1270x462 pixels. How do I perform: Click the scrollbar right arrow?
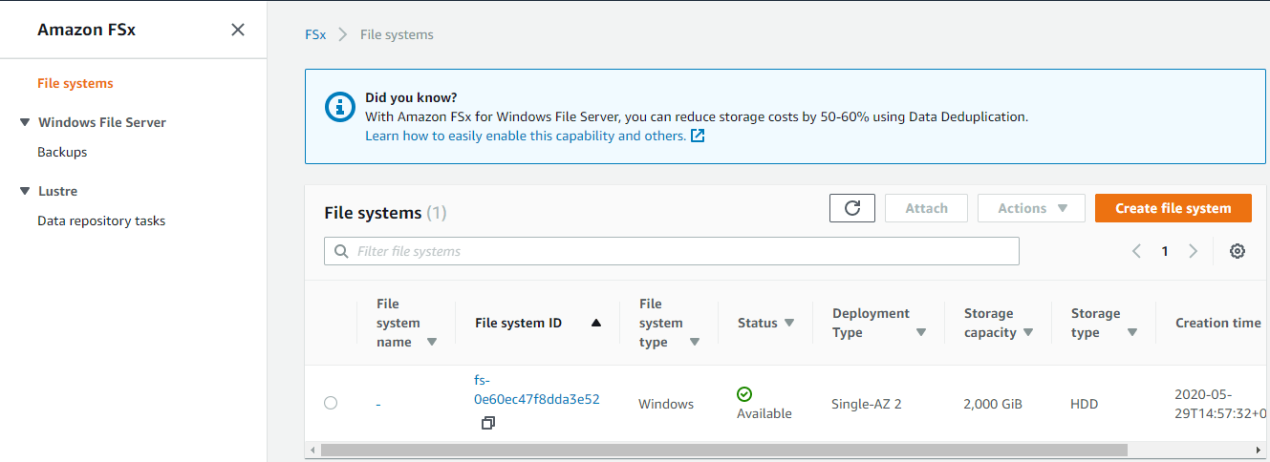(1258, 450)
